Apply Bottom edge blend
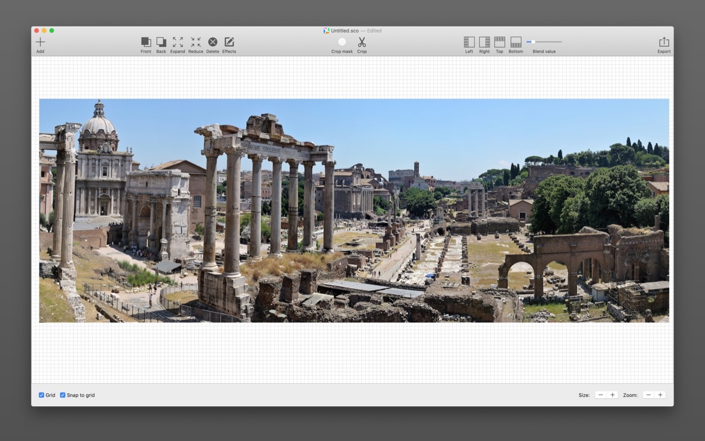 click(516, 42)
